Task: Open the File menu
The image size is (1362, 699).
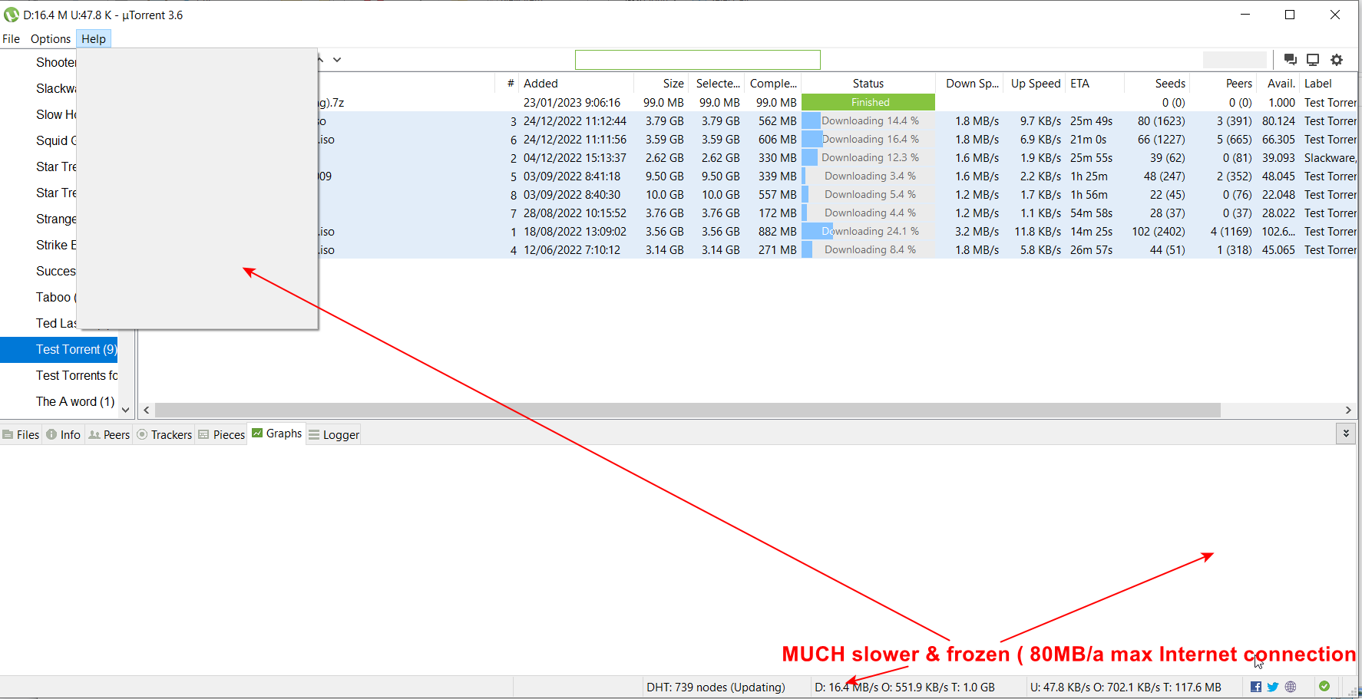Action: coord(12,38)
